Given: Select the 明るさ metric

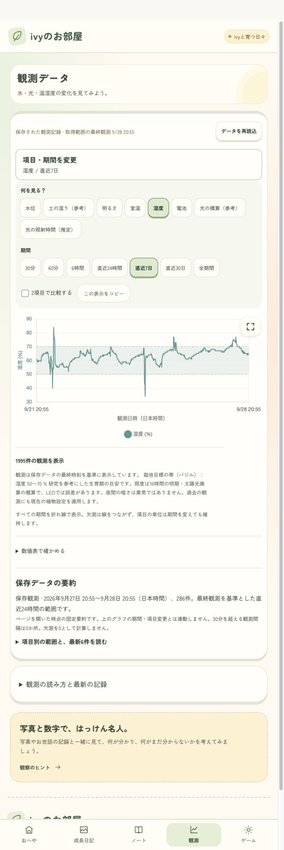Looking at the screenshot, I should point(109,208).
